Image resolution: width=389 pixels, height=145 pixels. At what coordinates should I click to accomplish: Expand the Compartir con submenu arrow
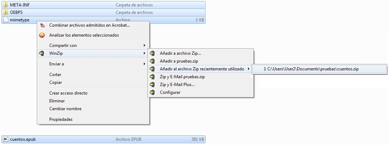point(145,45)
